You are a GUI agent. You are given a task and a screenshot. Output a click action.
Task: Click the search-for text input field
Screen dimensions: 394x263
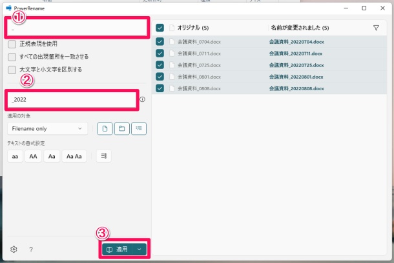tap(77, 28)
